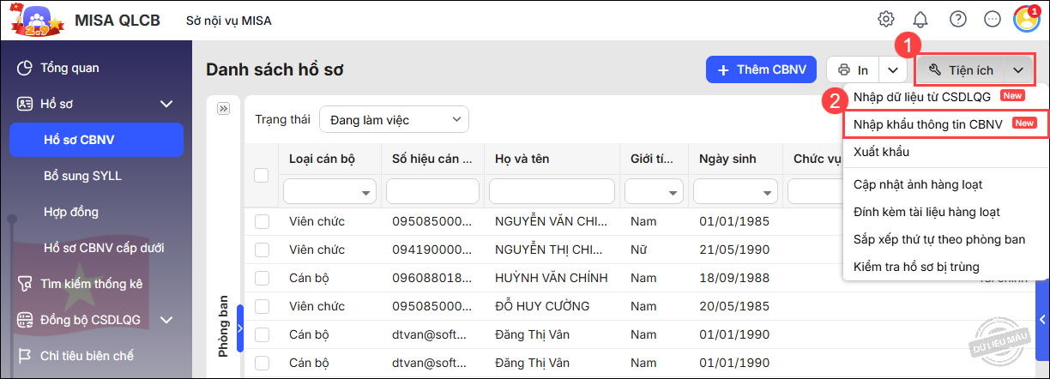
Task: Click the Tiện ích utilities button
Action: [x=961, y=69]
